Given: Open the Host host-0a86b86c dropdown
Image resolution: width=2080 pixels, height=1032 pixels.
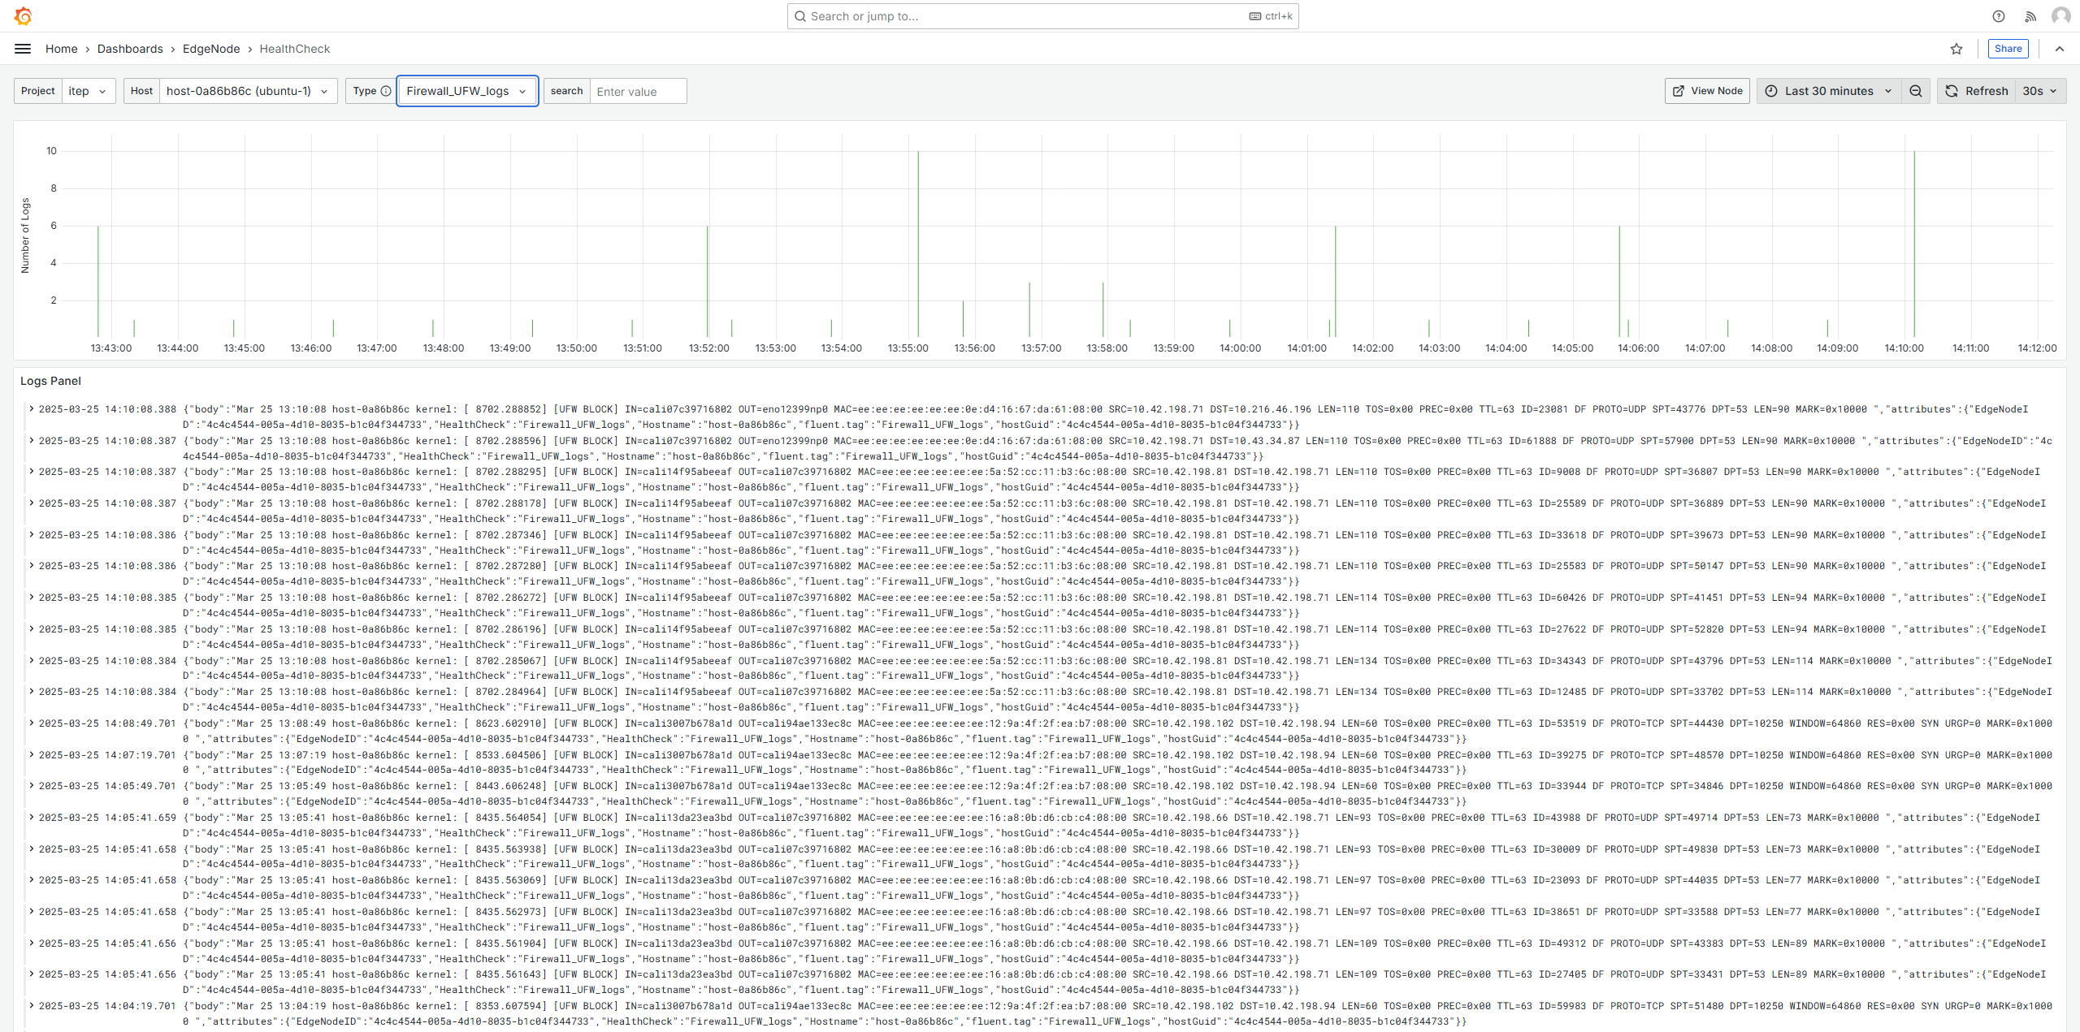Looking at the screenshot, I should [247, 91].
